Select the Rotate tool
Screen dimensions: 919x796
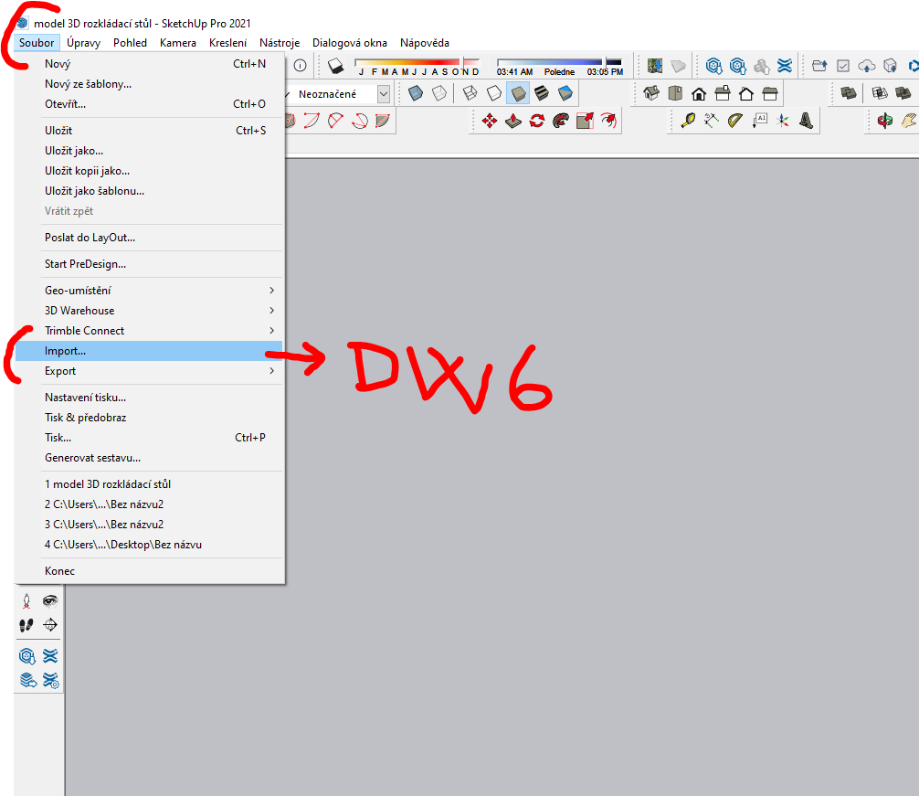tap(537, 121)
